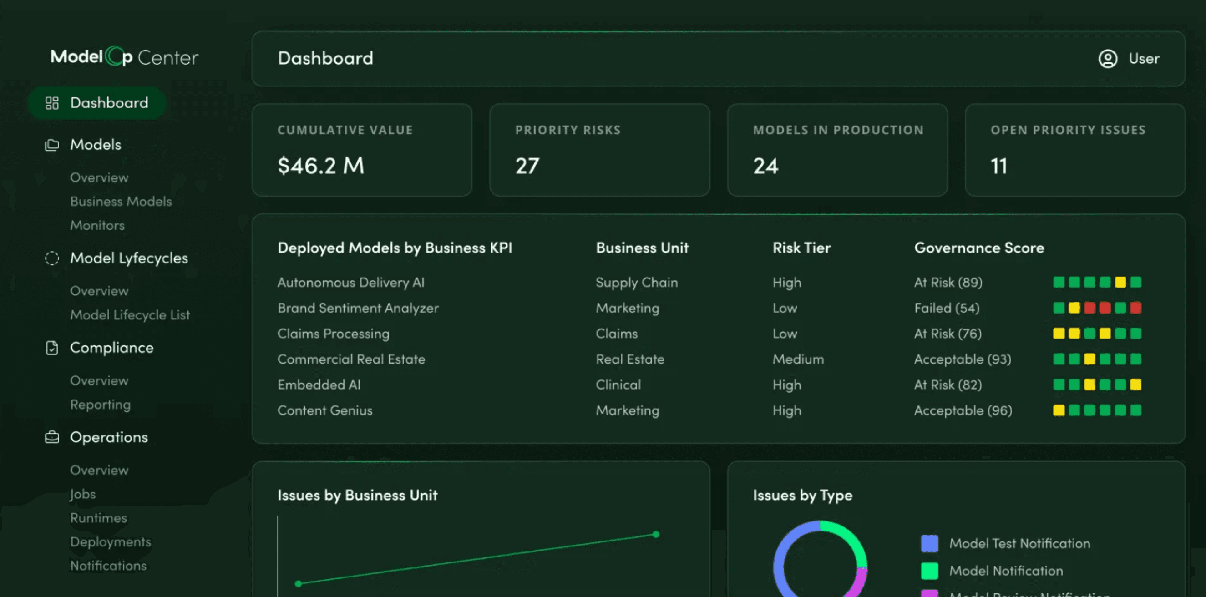
Task: Select the Brand Sentiment Analyzer model
Action: click(x=358, y=308)
